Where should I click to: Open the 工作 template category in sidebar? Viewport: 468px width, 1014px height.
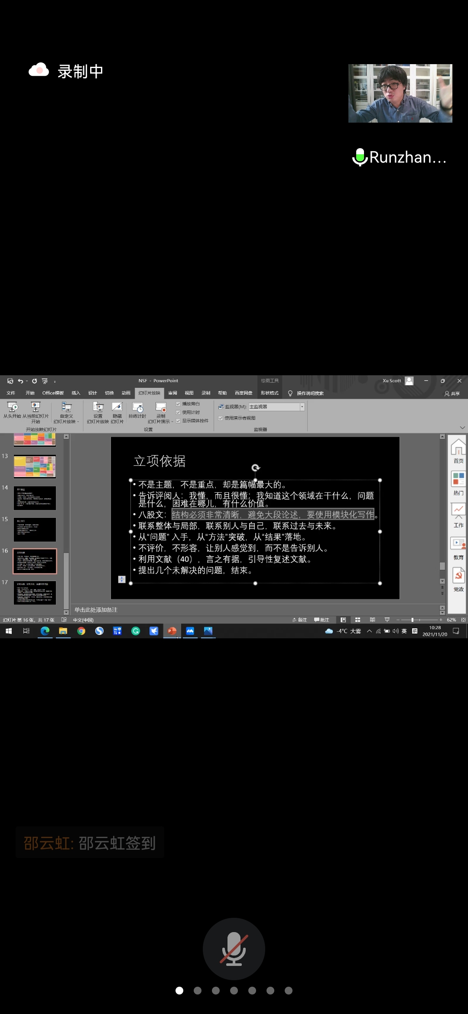click(458, 516)
